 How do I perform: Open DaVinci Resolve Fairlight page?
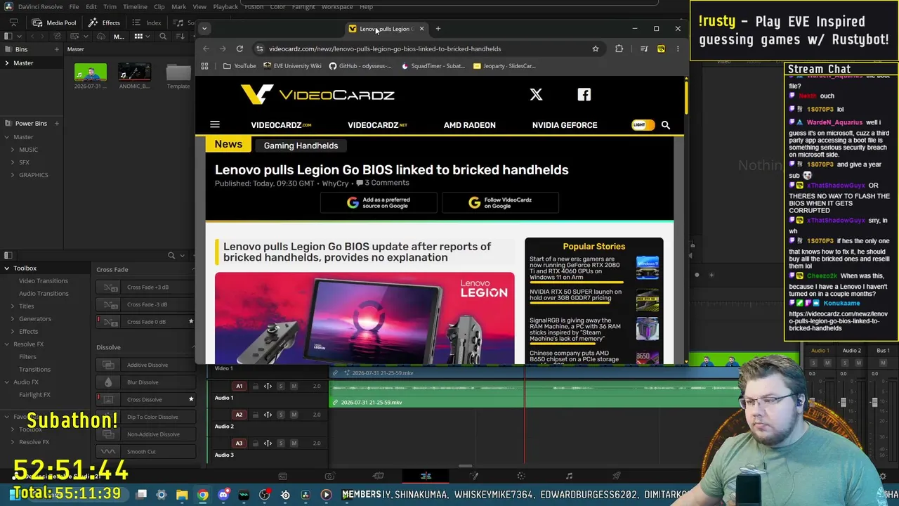(569, 476)
